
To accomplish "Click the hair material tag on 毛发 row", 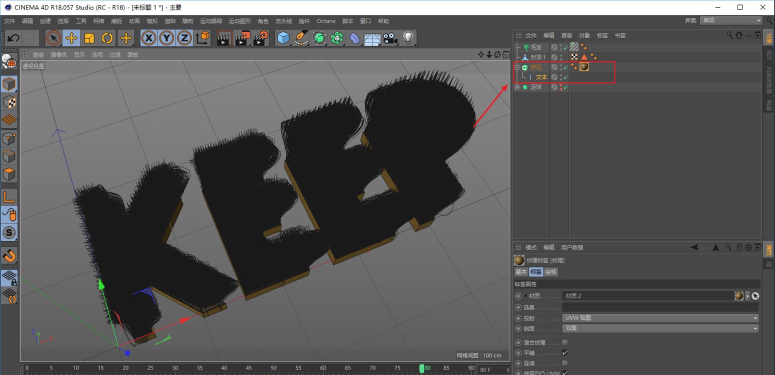I will tap(574, 47).
